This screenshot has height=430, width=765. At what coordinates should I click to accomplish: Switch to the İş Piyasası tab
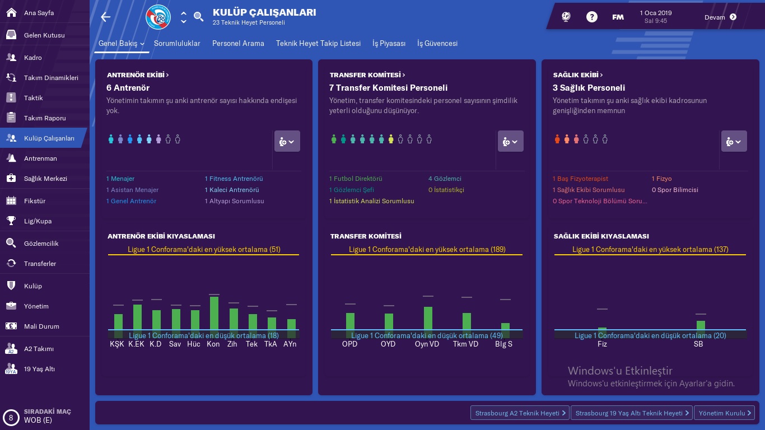point(389,43)
